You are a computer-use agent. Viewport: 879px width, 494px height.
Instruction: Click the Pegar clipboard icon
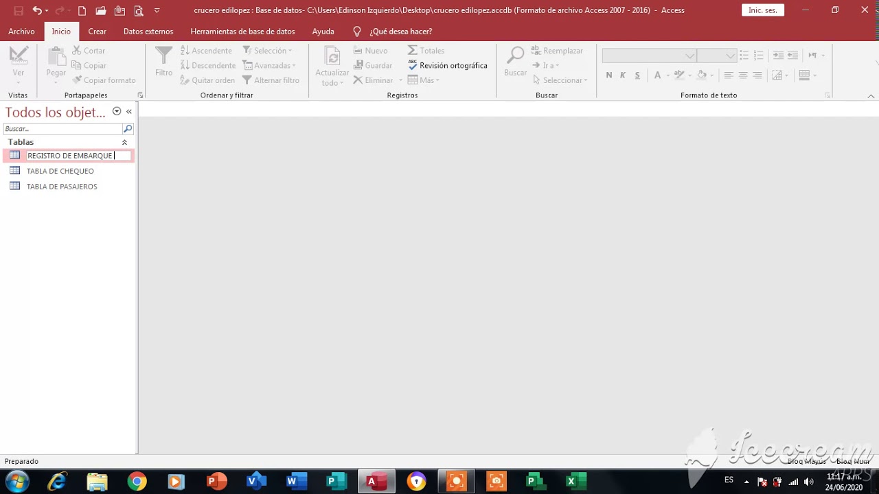tap(56, 55)
